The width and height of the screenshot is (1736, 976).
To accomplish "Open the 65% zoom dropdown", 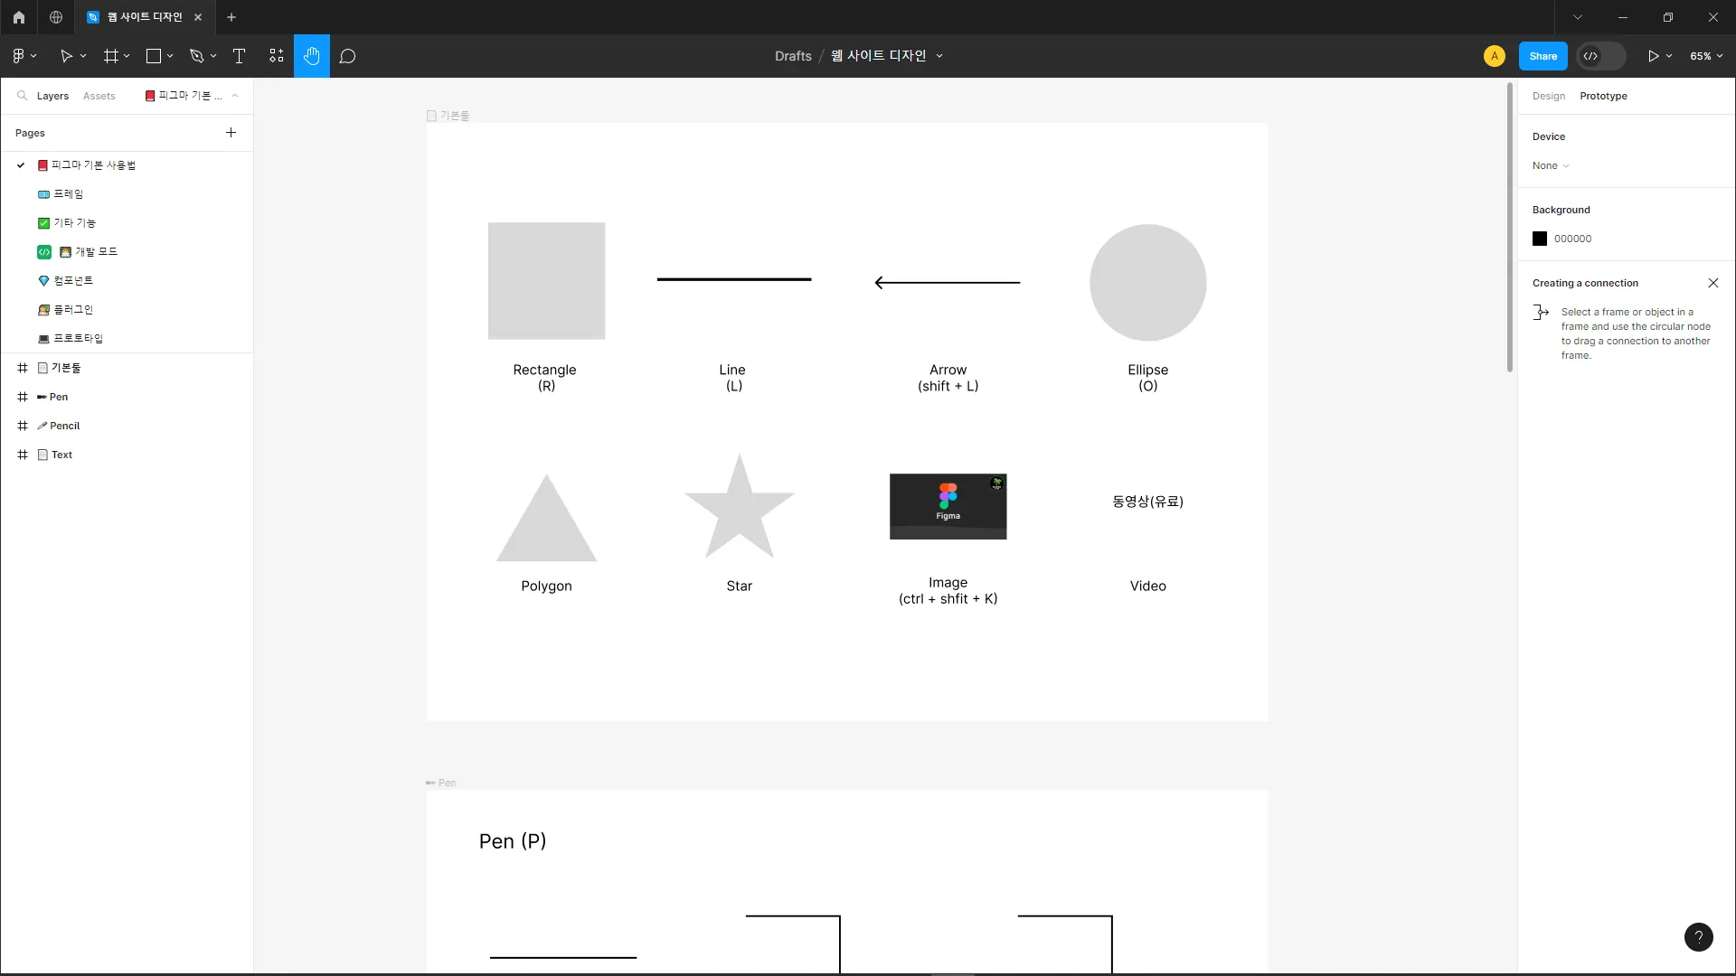I will coord(1706,56).
